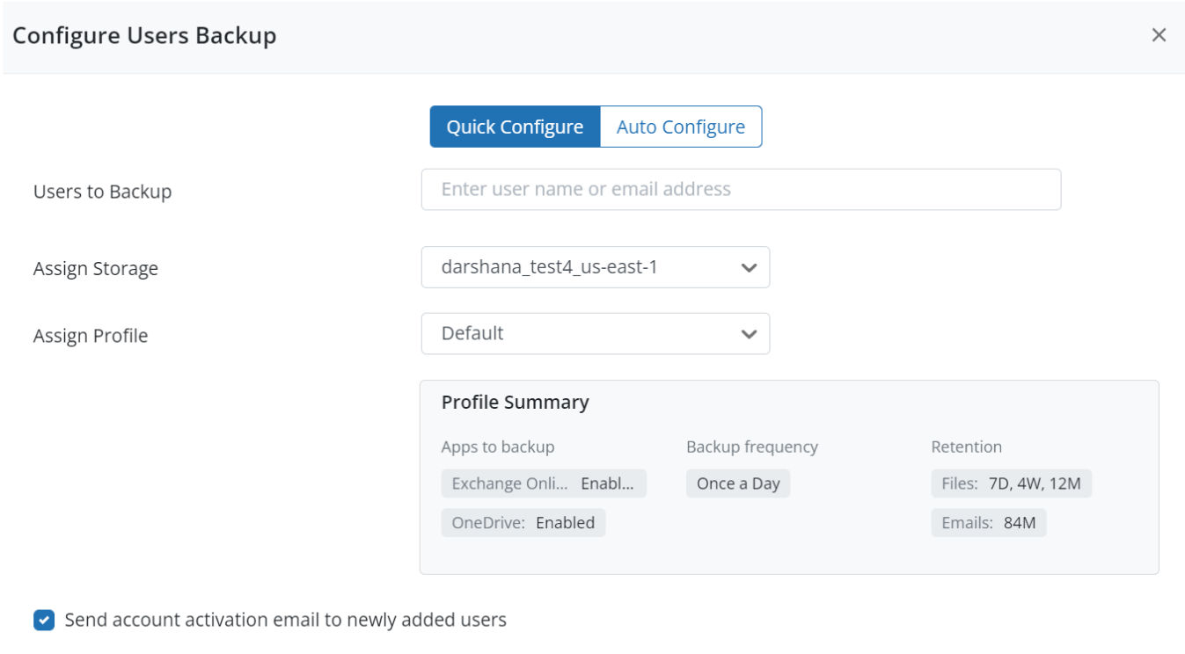Viewport: 1185px width, 654px height.
Task: Click the Exchange Online enabled chip
Action: (543, 483)
